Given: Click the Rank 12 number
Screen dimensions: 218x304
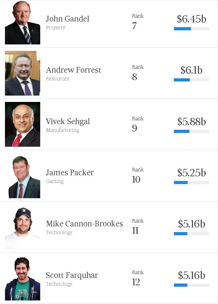Looking at the screenshot, I should pyautogui.click(x=136, y=282).
